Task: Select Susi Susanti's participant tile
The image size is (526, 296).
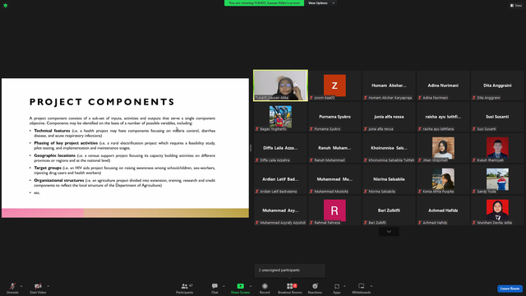Action: click(x=497, y=117)
